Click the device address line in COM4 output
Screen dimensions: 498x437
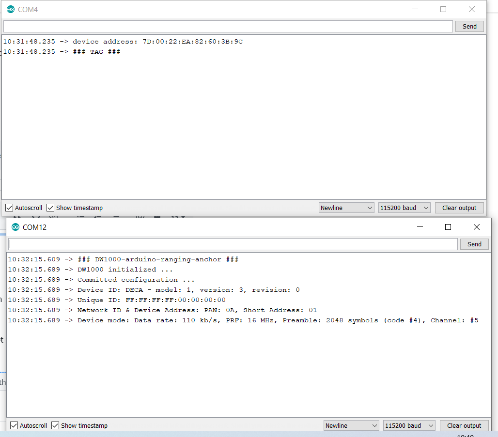tap(124, 41)
